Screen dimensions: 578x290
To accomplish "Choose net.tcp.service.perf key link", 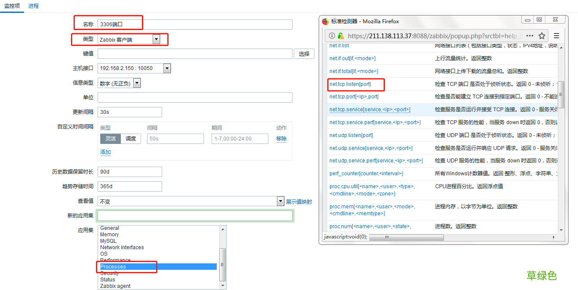I will (375, 122).
